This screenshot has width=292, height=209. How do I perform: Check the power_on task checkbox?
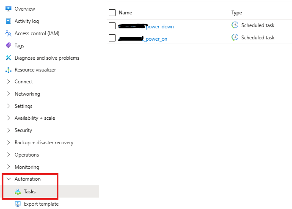point(112,38)
